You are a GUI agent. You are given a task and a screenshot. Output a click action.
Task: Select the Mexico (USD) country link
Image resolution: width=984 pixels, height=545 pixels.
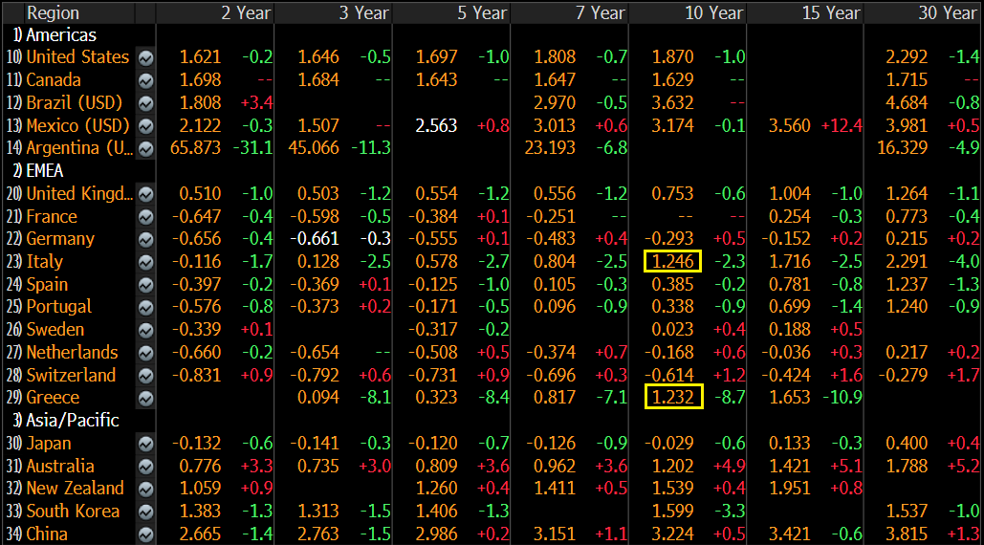(77, 126)
